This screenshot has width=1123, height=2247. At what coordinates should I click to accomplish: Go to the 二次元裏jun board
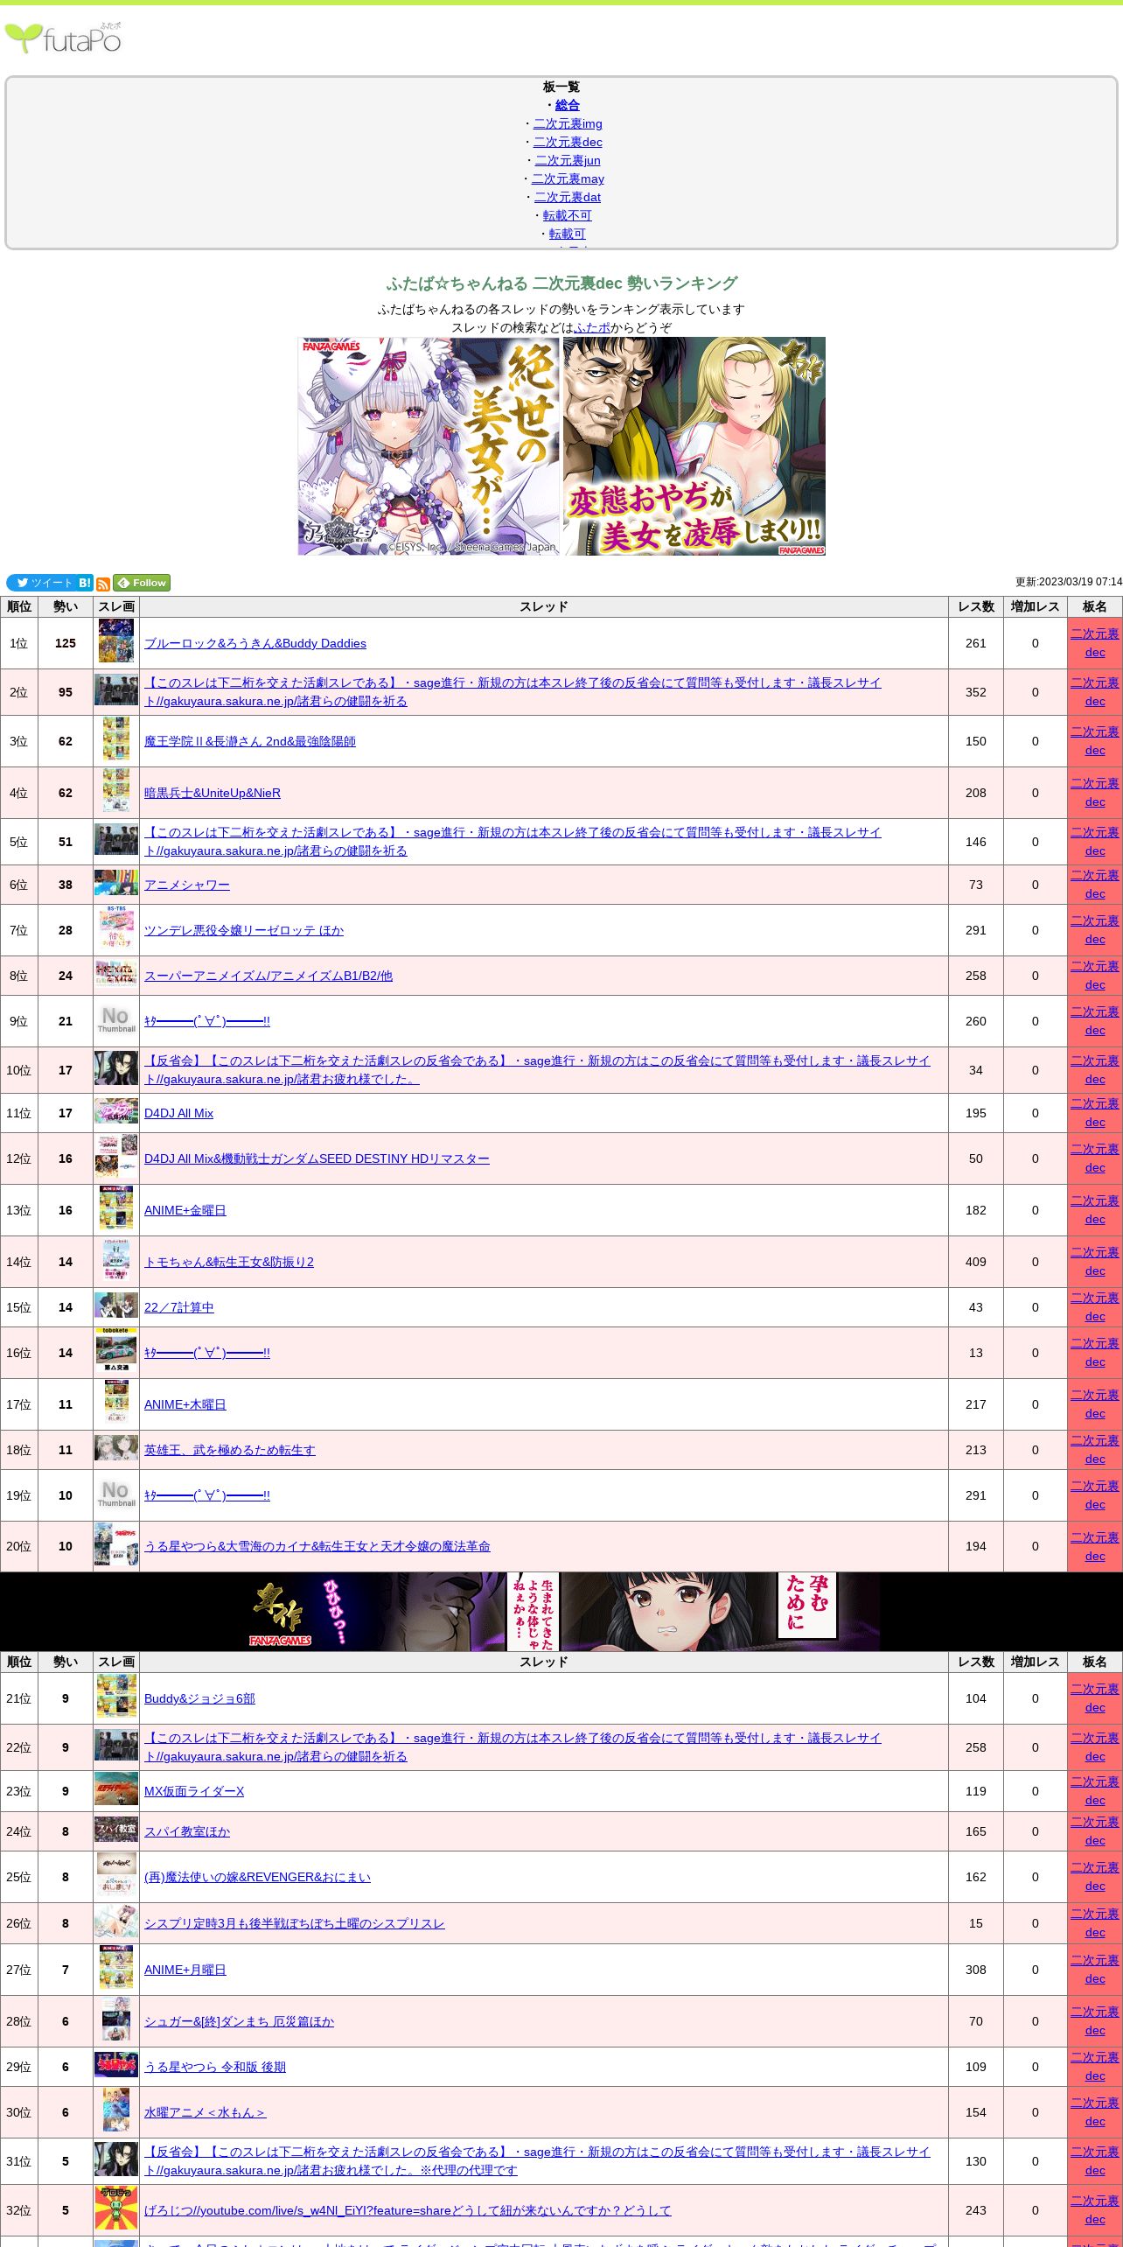[x=568, y=160]
